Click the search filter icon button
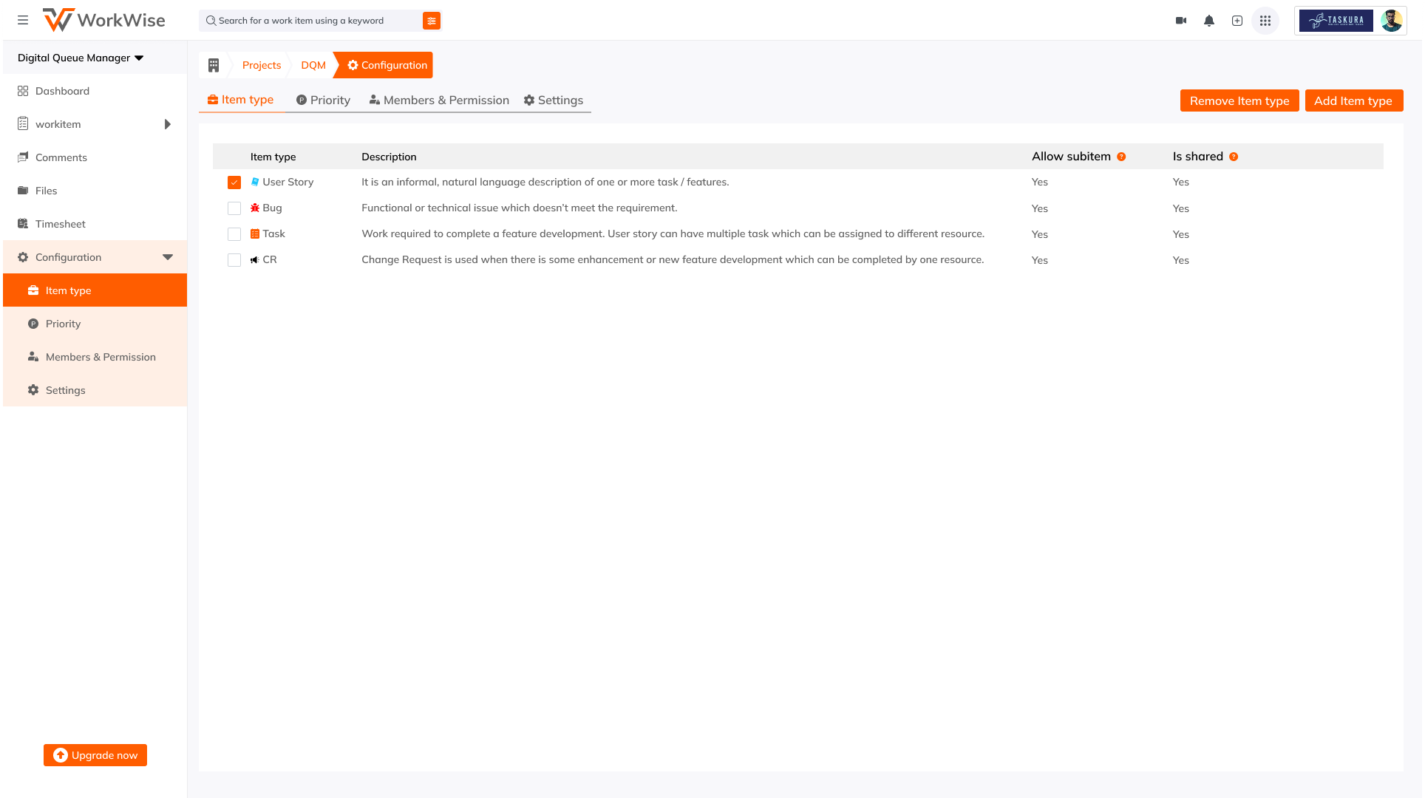The image size is (1425, 798). click(432, 21)
